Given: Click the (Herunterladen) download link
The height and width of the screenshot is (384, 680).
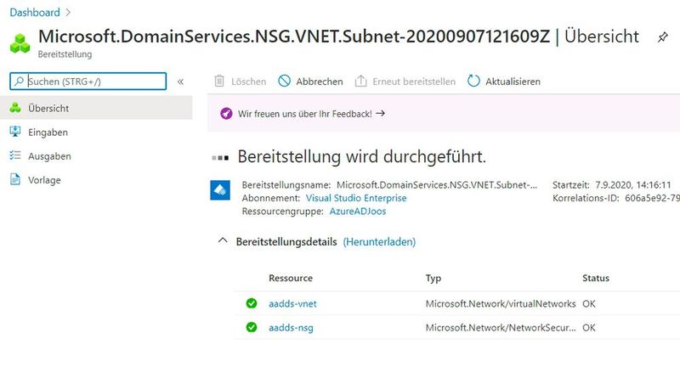Looking at the screenshot, I should (x=379, y=242).
